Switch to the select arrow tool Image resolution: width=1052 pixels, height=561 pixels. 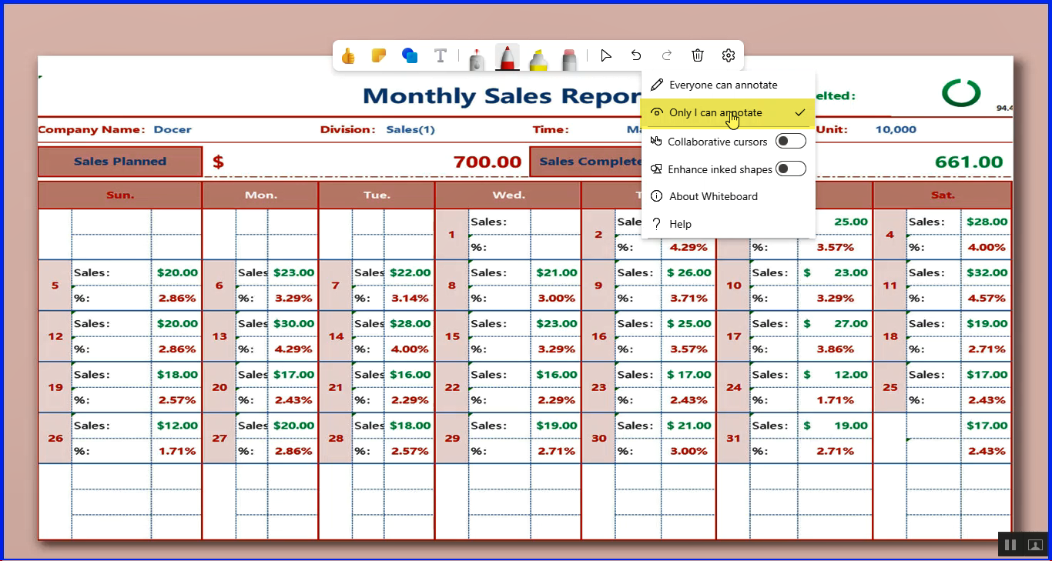(606, 55)
